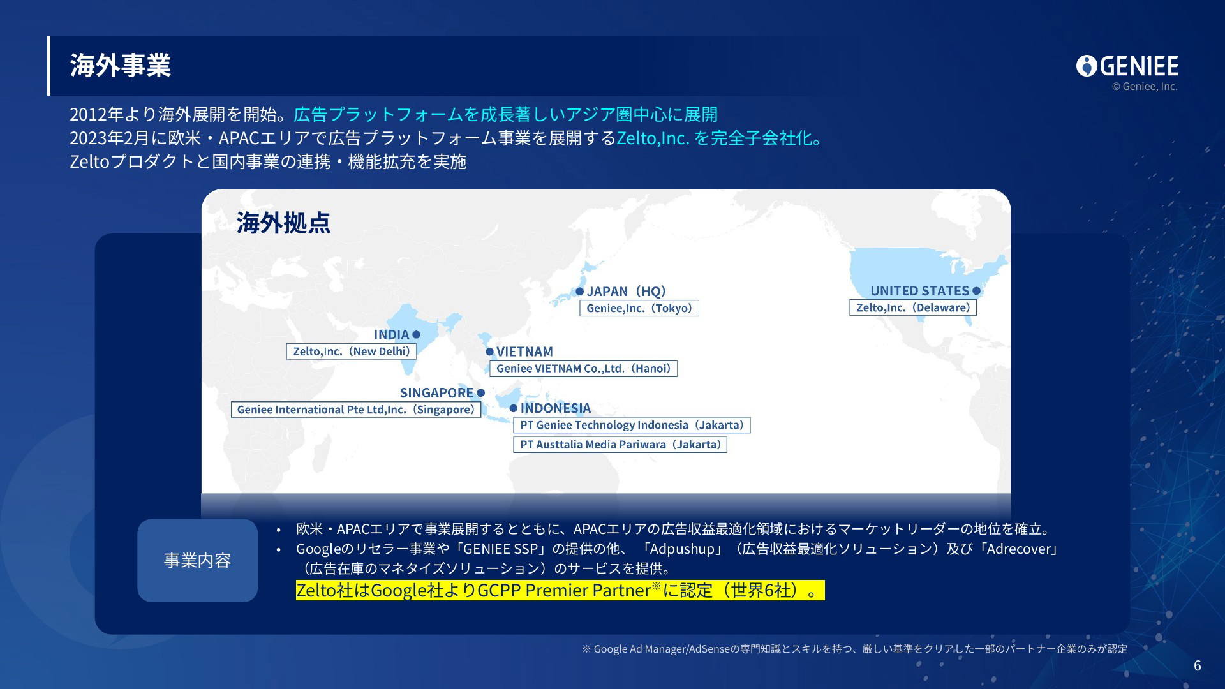Click the footnote about Google Ad Manager/AdSense
Screen dimensions: 1225x689
click(854, 649)
